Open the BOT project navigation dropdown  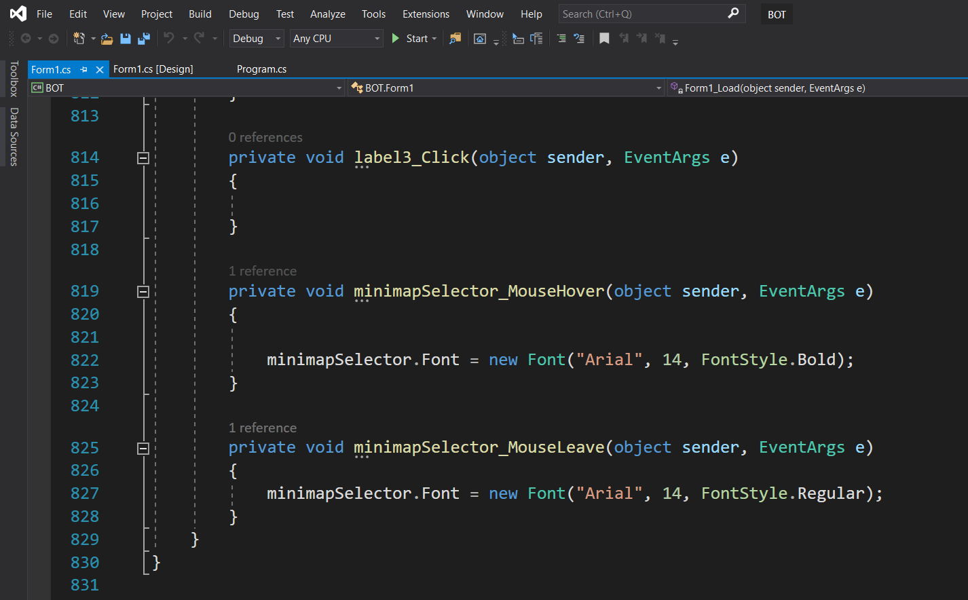coord(187,88)
